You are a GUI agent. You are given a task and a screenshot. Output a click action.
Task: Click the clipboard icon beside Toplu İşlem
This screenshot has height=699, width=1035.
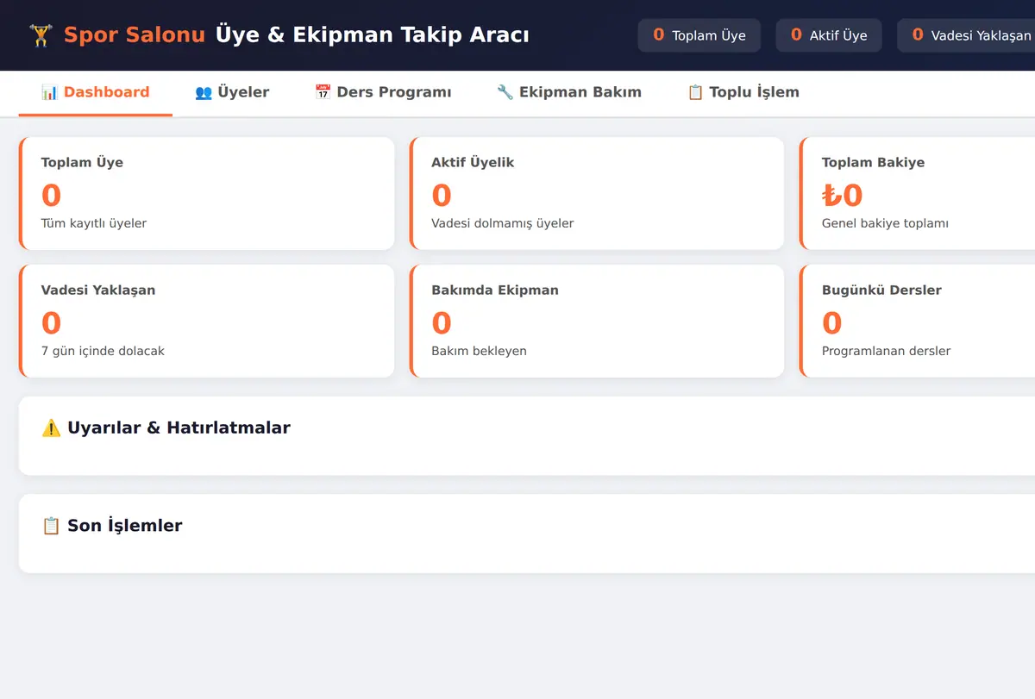[695, 92]
